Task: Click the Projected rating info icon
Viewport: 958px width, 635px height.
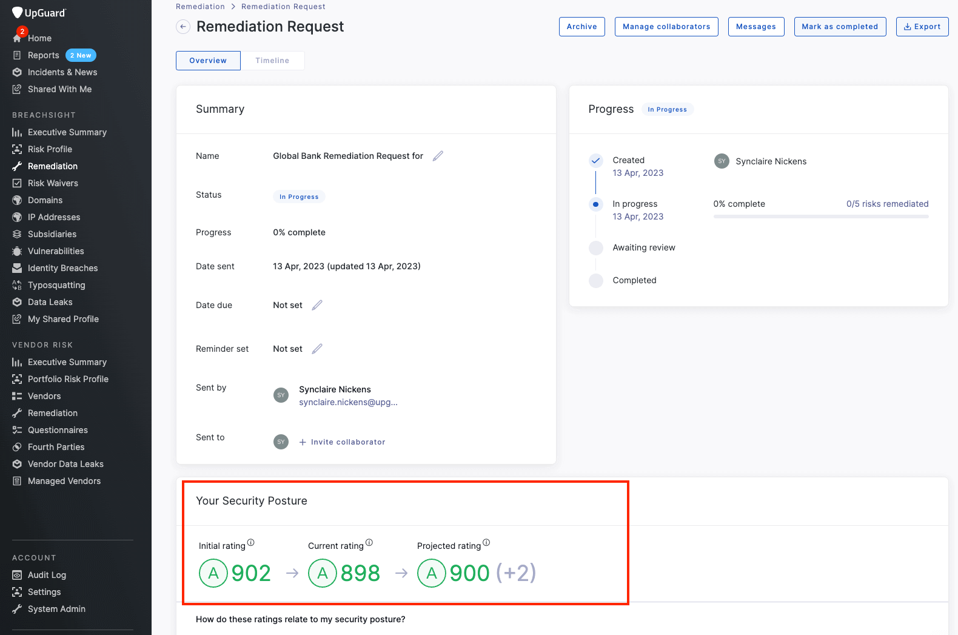Action: (x=486, y=543)
